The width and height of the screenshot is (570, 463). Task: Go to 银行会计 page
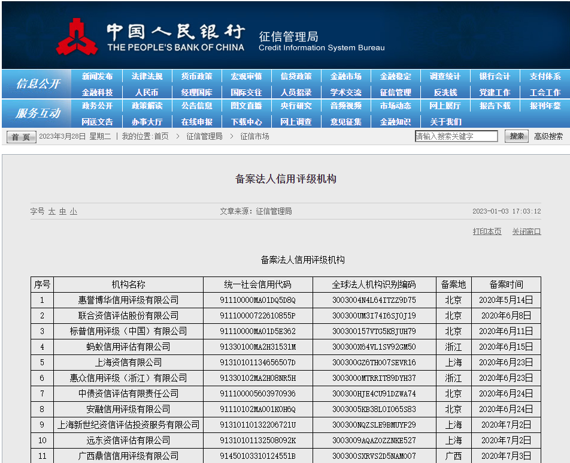coord(495,76)
